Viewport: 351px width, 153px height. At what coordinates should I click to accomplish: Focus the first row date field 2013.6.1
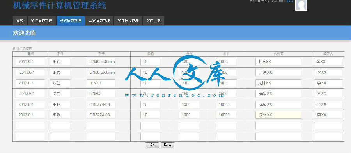tap(30, 62)
